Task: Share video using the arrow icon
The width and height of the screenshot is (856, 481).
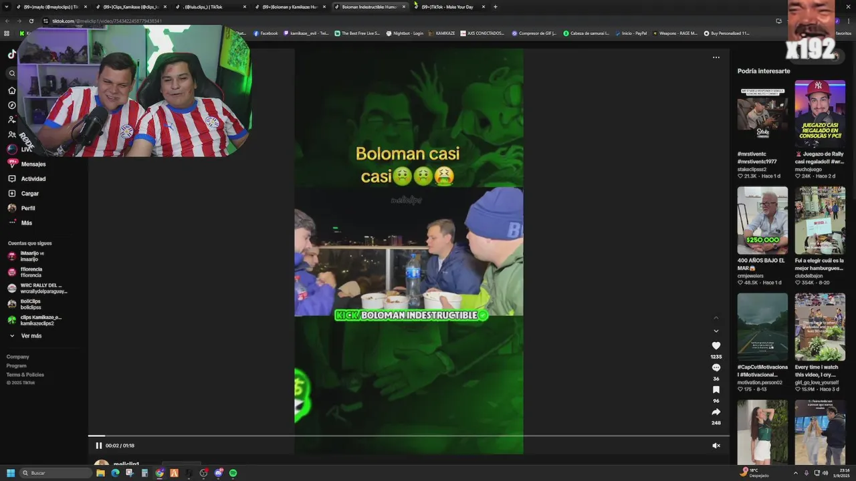Action: [x=716, y=412]
